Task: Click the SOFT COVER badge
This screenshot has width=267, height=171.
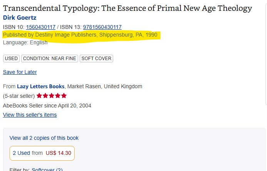Action: 96,59
